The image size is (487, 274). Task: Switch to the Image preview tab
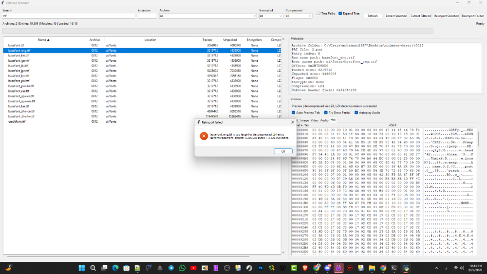coord(304,120)
